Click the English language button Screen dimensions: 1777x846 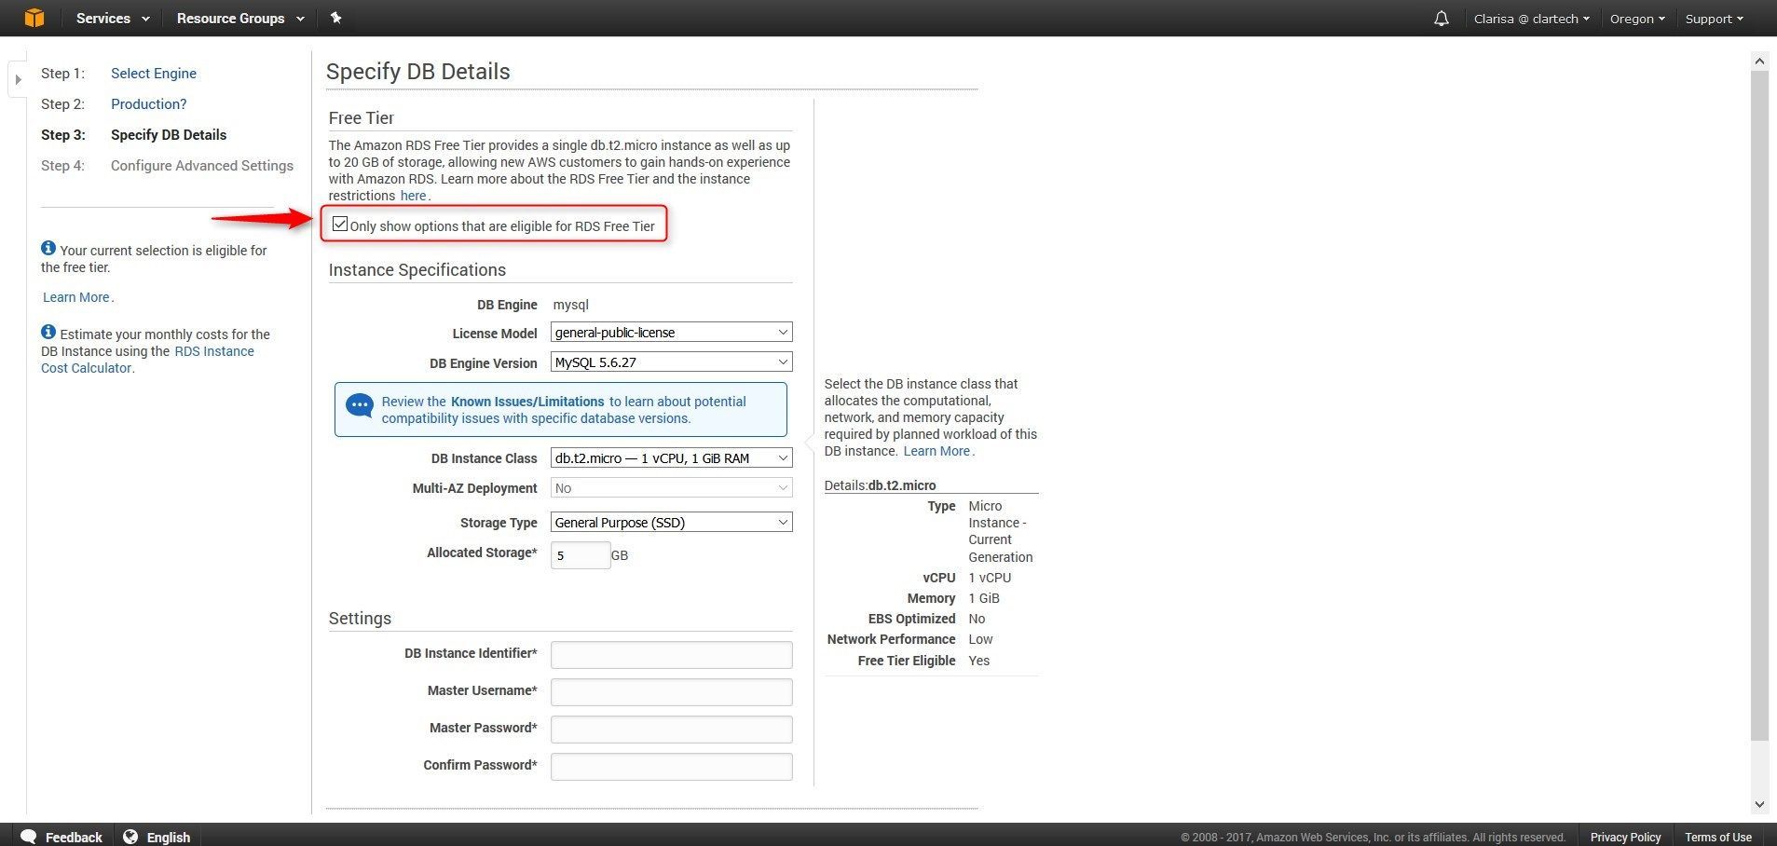[x=157, y=836]
